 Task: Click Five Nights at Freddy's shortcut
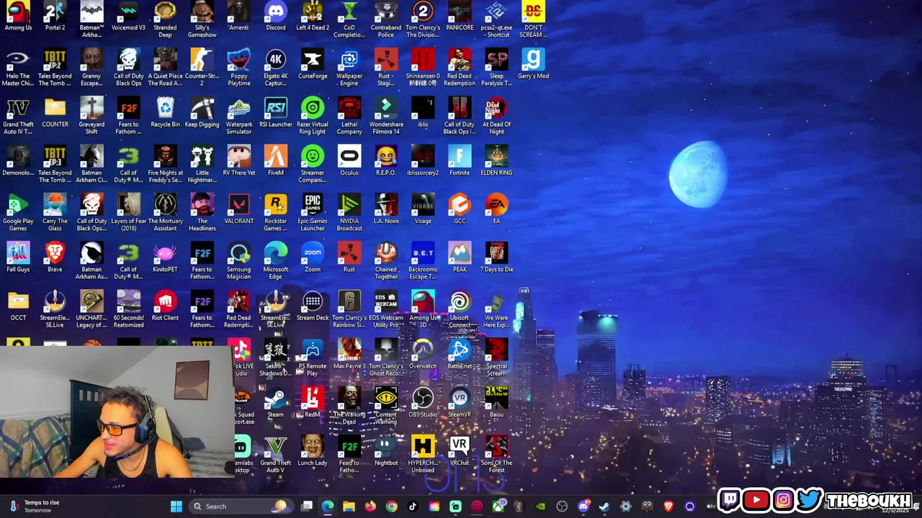pos(165,165)
